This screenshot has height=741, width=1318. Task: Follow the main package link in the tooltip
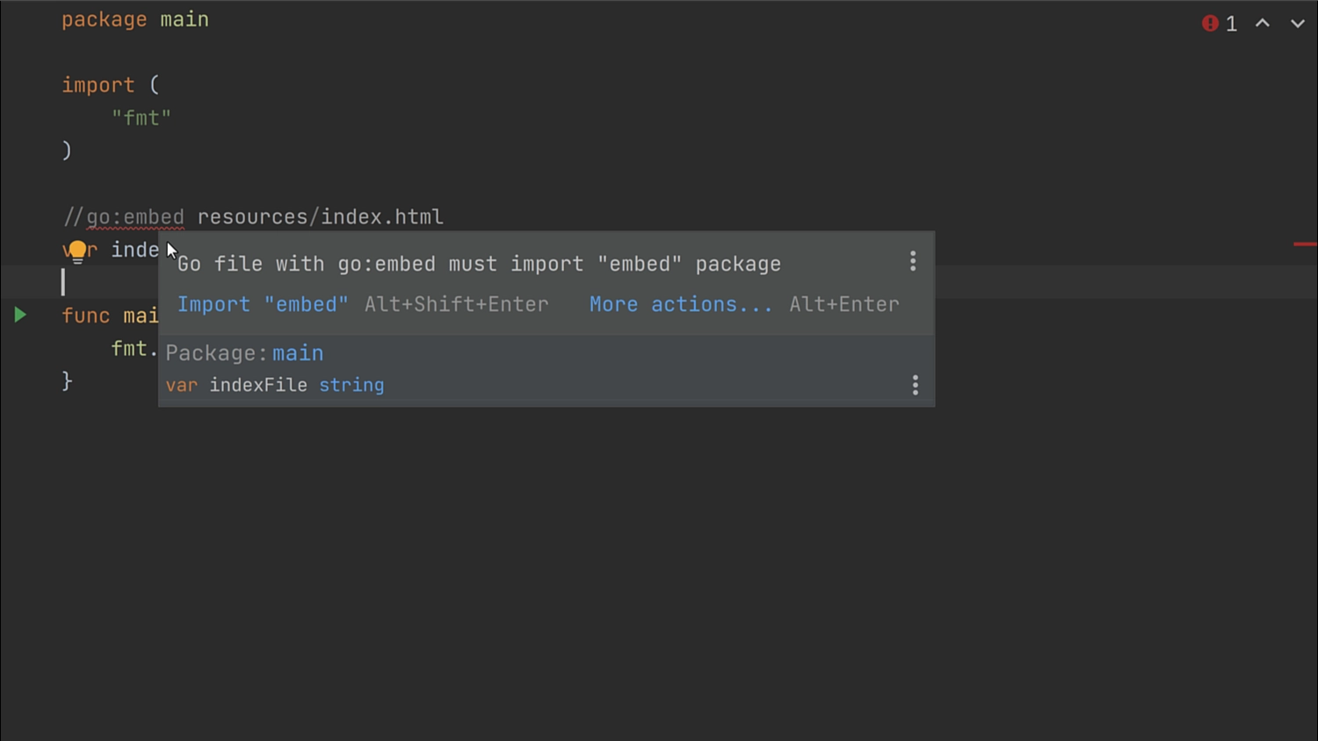[298, 353]
